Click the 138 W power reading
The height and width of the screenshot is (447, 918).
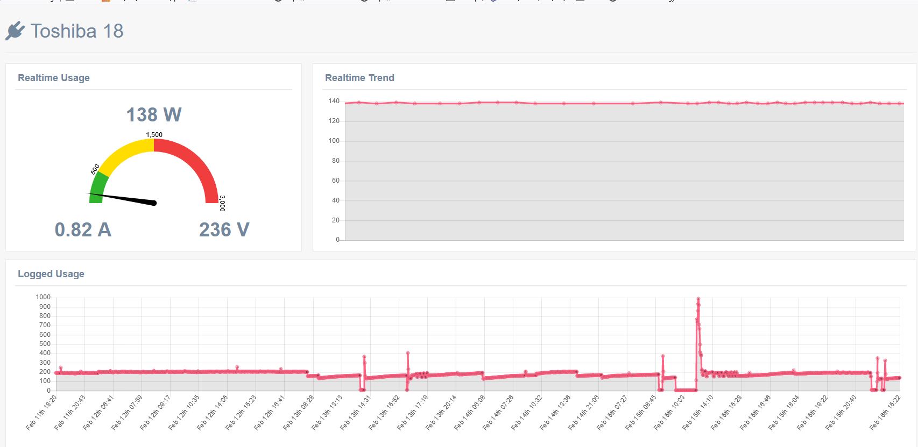pyautogui.click(x=154, y=114)
